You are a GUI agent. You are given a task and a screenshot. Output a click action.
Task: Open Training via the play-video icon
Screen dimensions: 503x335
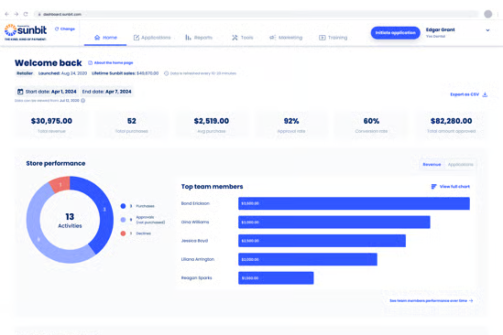322,38
